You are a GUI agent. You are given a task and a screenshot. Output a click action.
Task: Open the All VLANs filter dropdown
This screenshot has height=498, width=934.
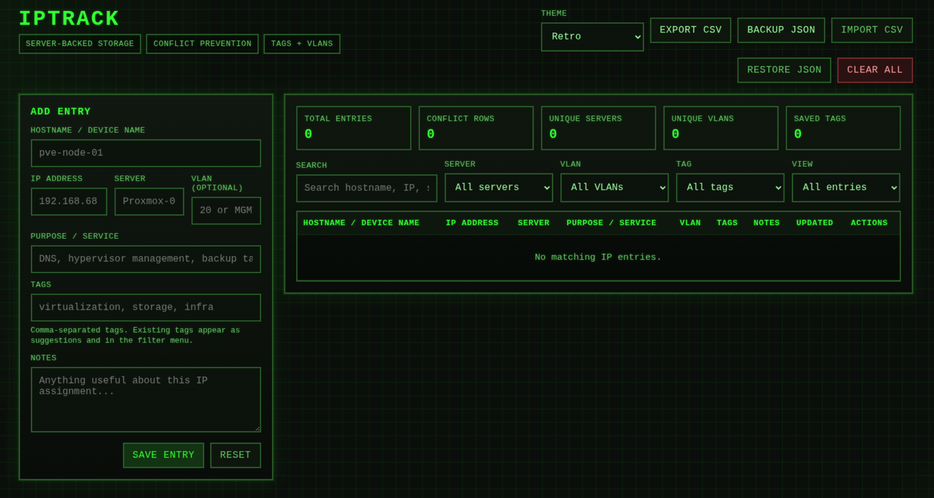(615, 187)
